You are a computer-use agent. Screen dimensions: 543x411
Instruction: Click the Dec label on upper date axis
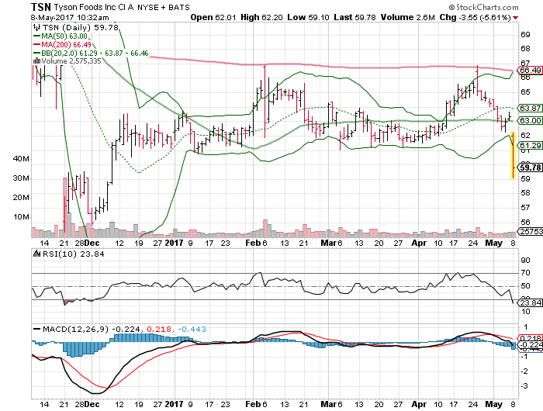click(x=92, y=243)
